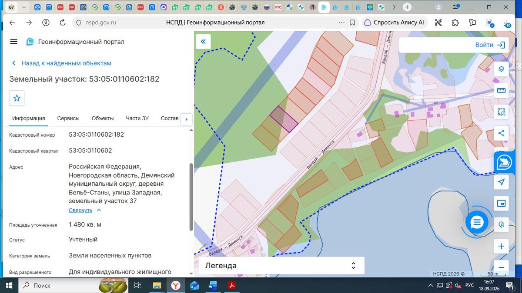Open the browser extensions puzzle icon
Screen dimensions: 522x293
pyautogui.click(x=455, y=23)
